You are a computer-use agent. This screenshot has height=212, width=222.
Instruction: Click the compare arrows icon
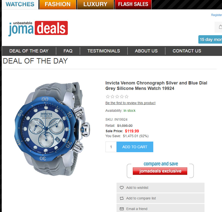coord(122,198)
